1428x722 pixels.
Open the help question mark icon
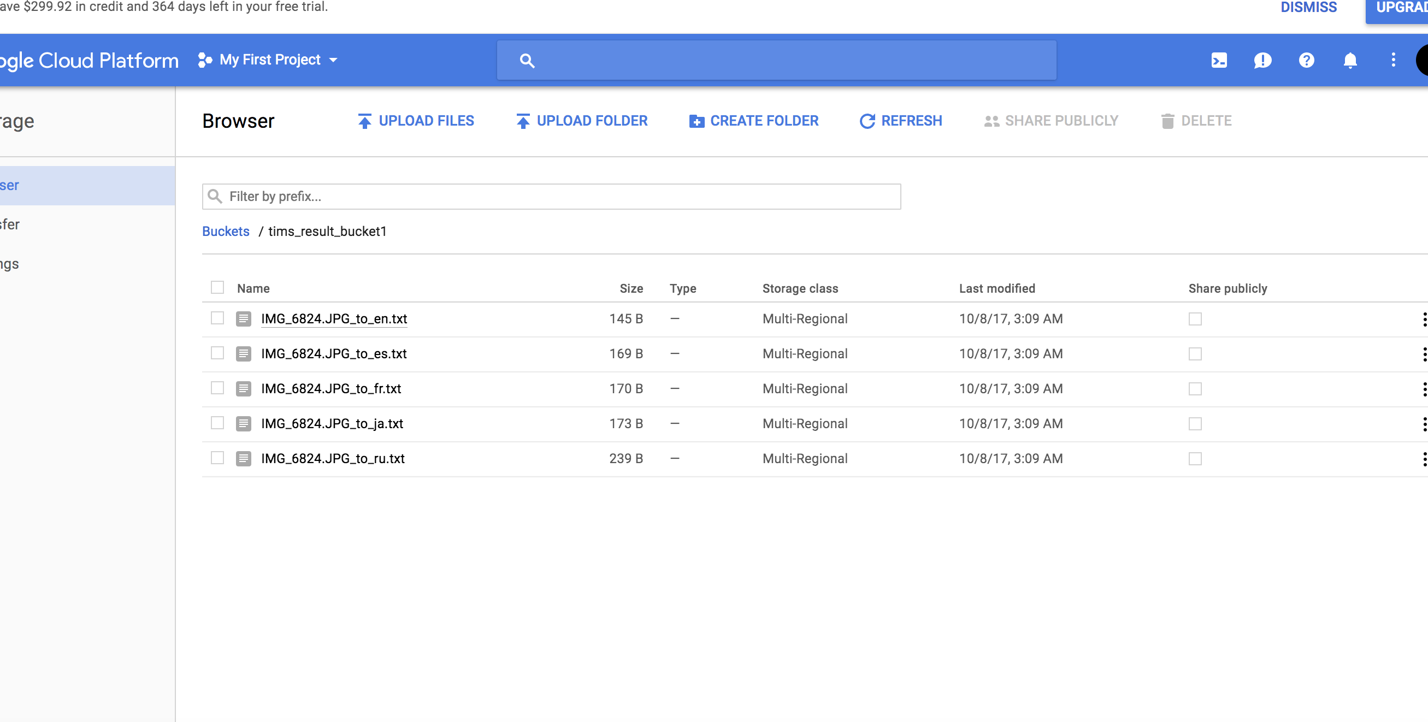click(x=1306, y=60)
